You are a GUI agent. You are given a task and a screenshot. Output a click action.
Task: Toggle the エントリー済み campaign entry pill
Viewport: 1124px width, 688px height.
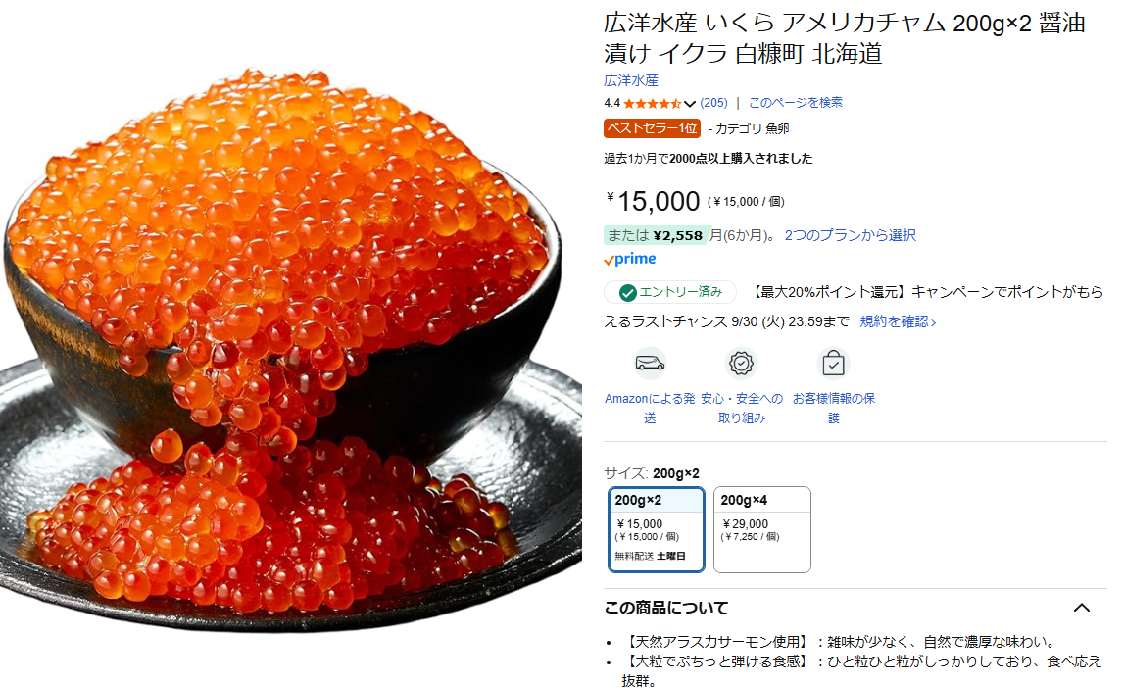[669, 292]
